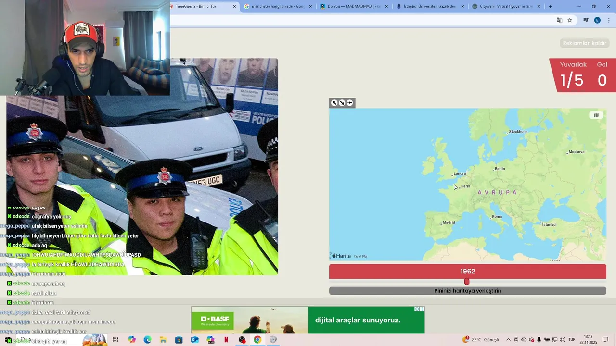
Task: Open the Chrome three-dot menu
Action: 609,20
